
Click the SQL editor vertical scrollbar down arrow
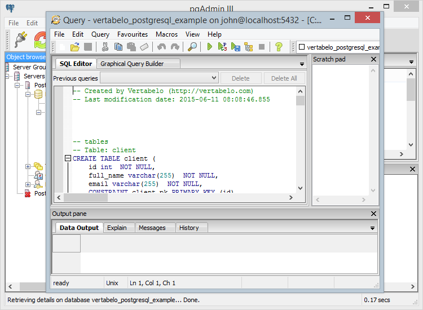click(300, 189)
